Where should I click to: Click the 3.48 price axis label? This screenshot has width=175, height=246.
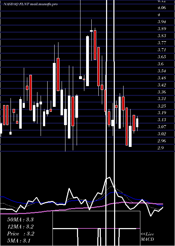(162, 78)
